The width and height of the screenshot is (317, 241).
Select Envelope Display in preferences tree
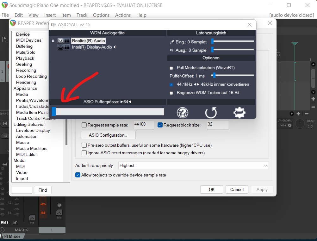point(33,130)
